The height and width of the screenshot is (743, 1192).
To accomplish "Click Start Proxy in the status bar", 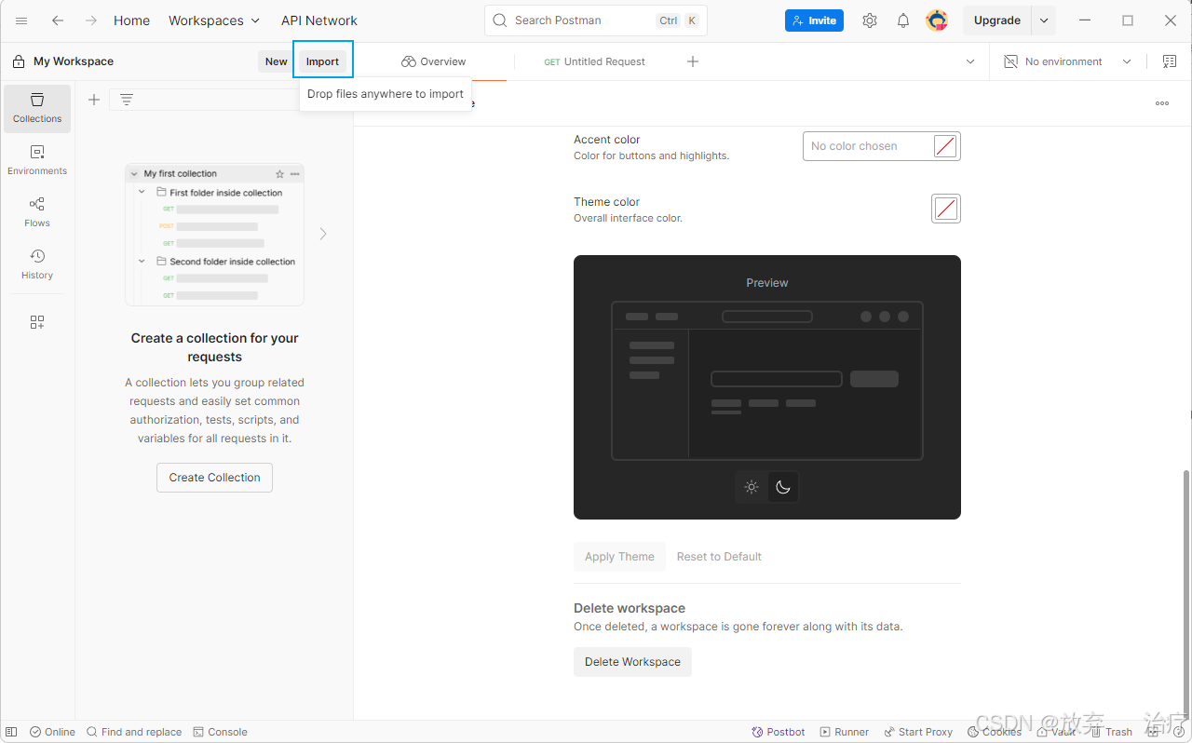I will point(918,732).
